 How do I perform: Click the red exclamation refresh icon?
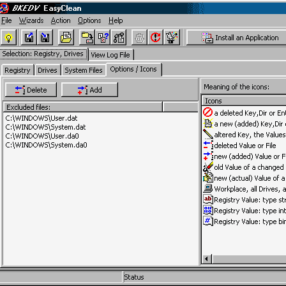[x=155, y=38]
